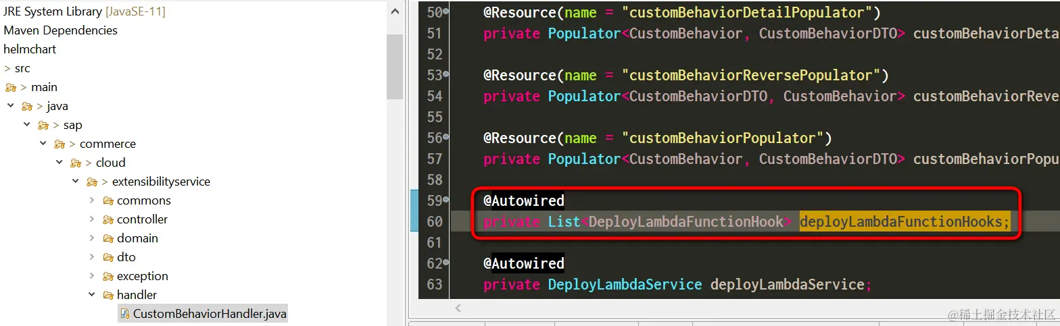This screenshot has width=1060, height=326.
Task: Toggle code folding at line 59
Action: point(446,200)
